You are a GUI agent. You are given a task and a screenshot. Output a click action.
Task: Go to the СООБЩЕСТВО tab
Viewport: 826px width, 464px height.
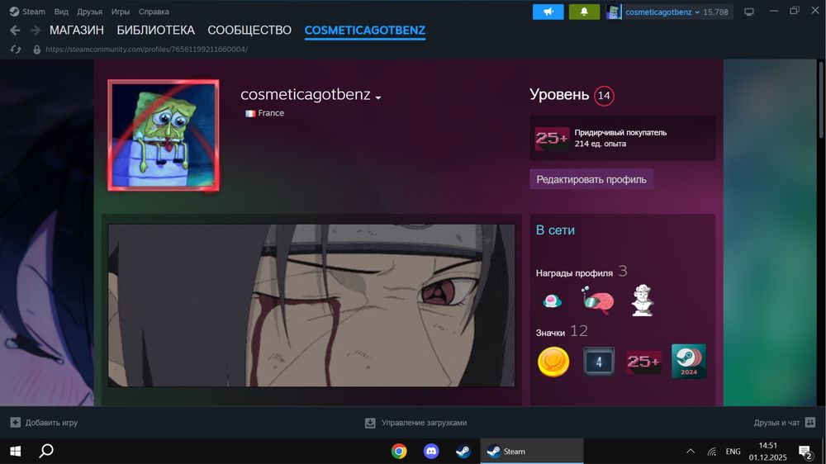tap(249, 31)
